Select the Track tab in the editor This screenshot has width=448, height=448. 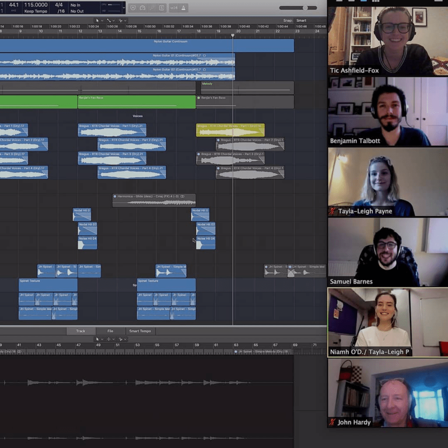pyautogui.click(x=80, y=331)
